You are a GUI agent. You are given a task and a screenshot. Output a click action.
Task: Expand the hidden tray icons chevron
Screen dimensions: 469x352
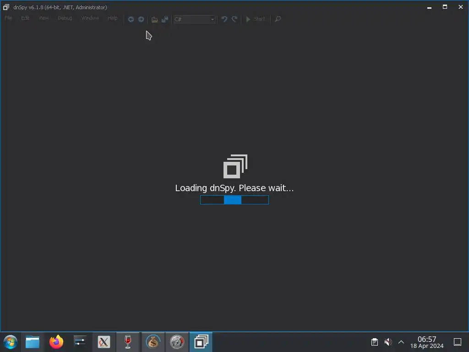click(x=401, y=342)
